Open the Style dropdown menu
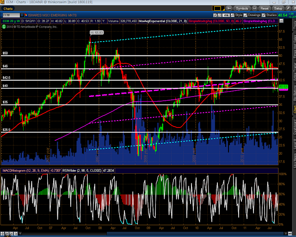The image size is (296, 237). pos(237,15)
